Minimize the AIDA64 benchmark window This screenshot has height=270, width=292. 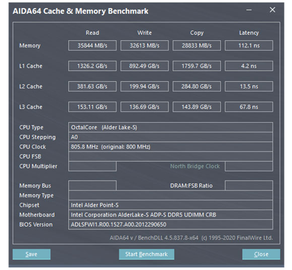point(249,10)
